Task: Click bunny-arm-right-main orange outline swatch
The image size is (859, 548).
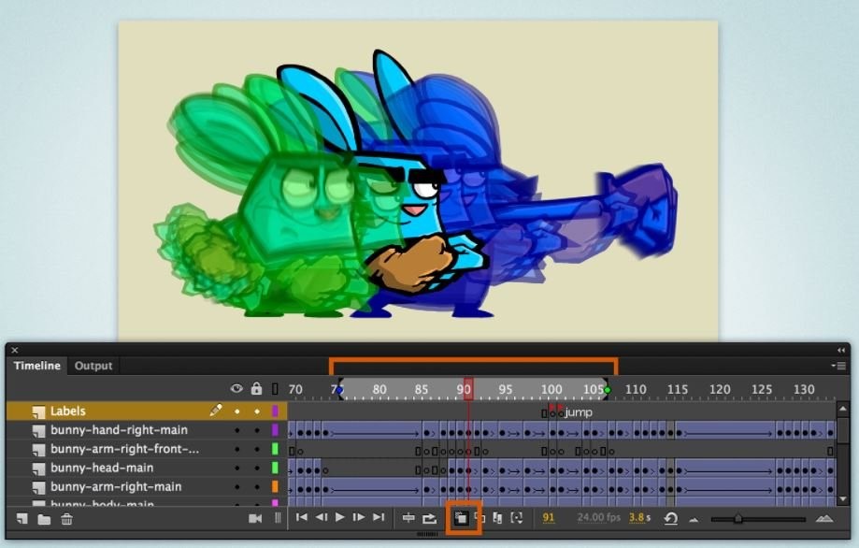Action: [275, 486]
